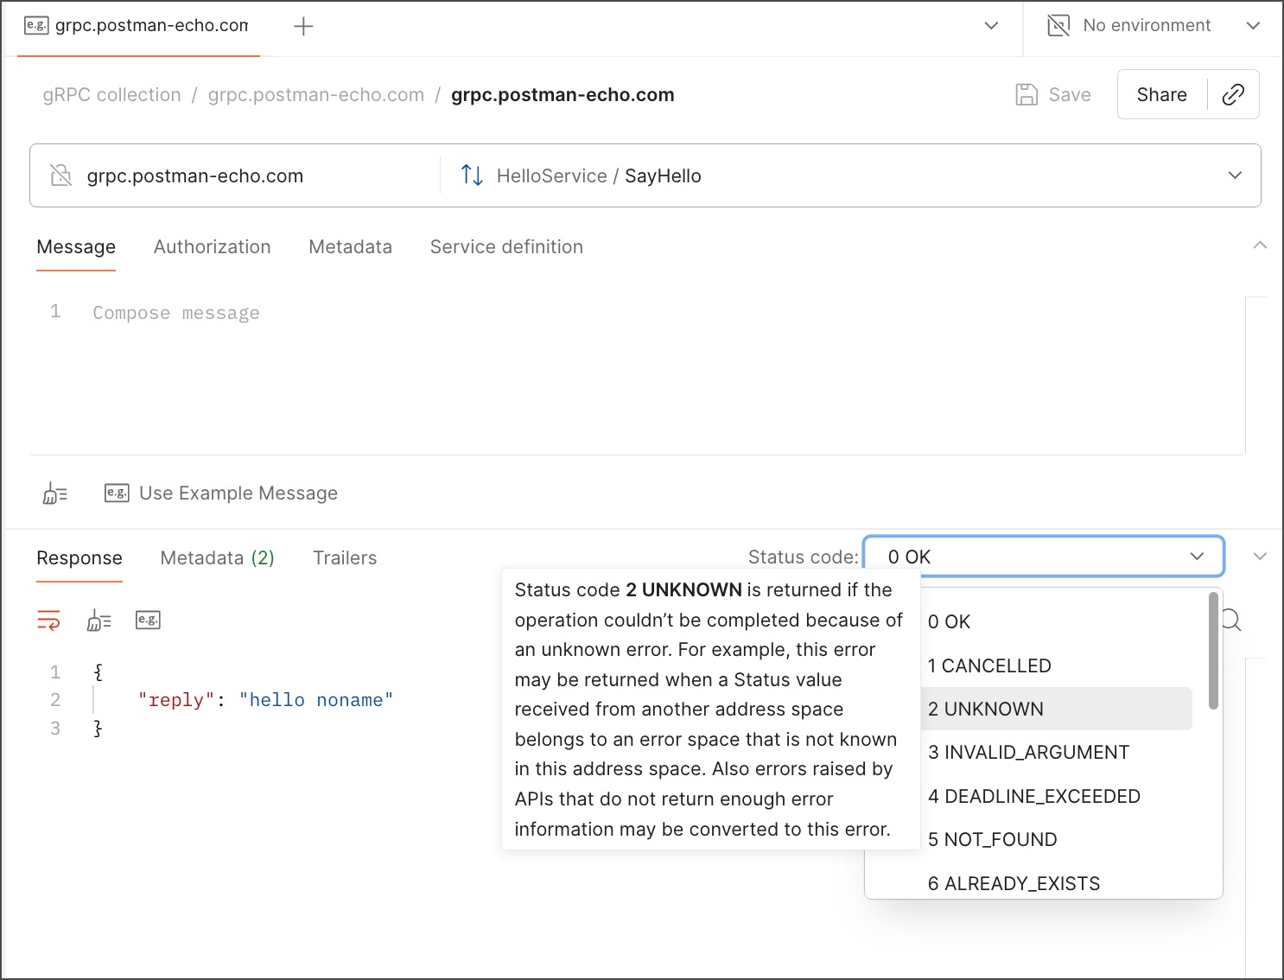Collapse the message section chevron
The width and height of the screenshot is (1284, 980).
(1260, 245)
